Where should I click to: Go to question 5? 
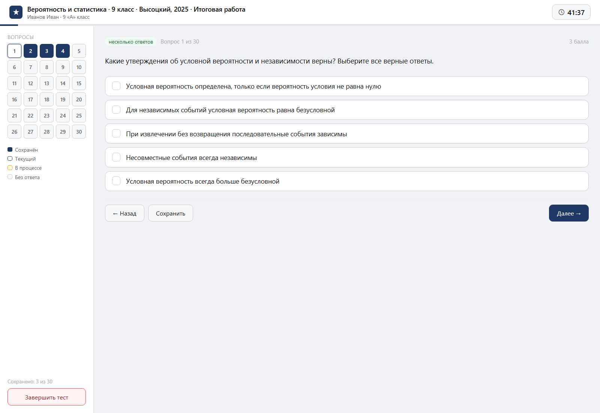click(79, 51)
